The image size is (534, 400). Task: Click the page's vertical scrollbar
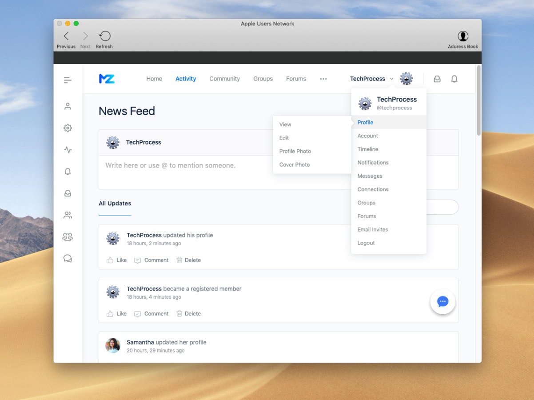pos(478,100)
